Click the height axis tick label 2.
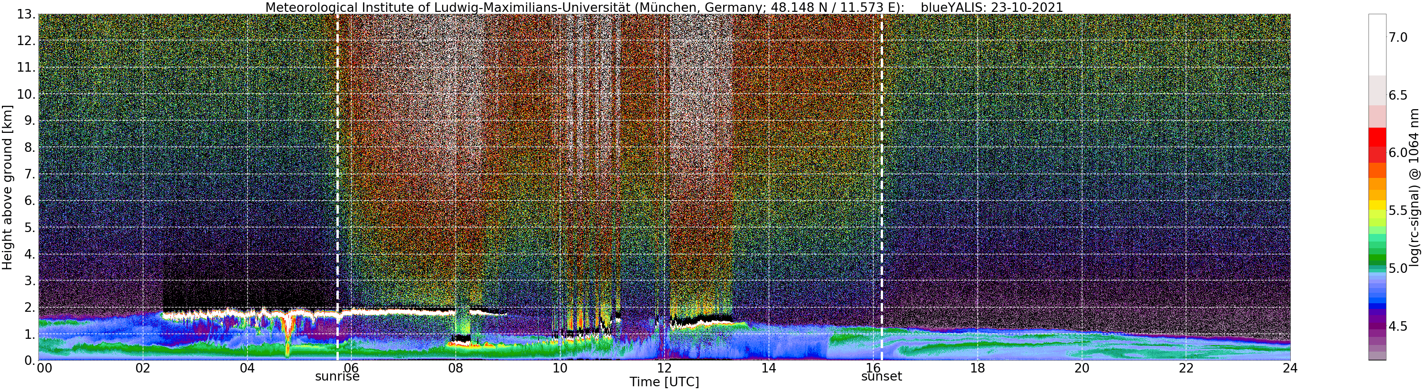This screenshot has height=391, width=1424. [30, 307]
